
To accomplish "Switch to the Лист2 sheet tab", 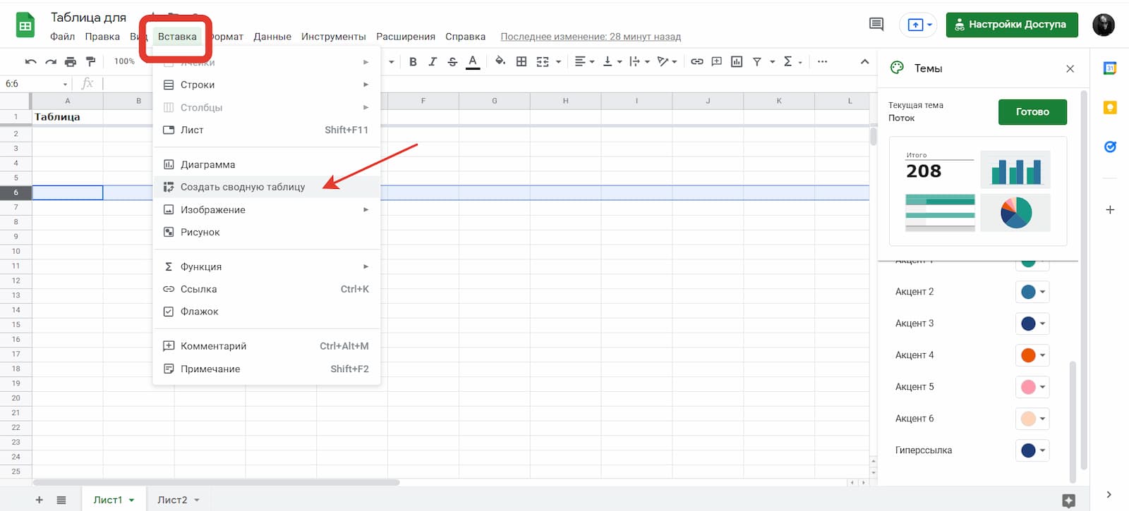I will pos(172,500).
